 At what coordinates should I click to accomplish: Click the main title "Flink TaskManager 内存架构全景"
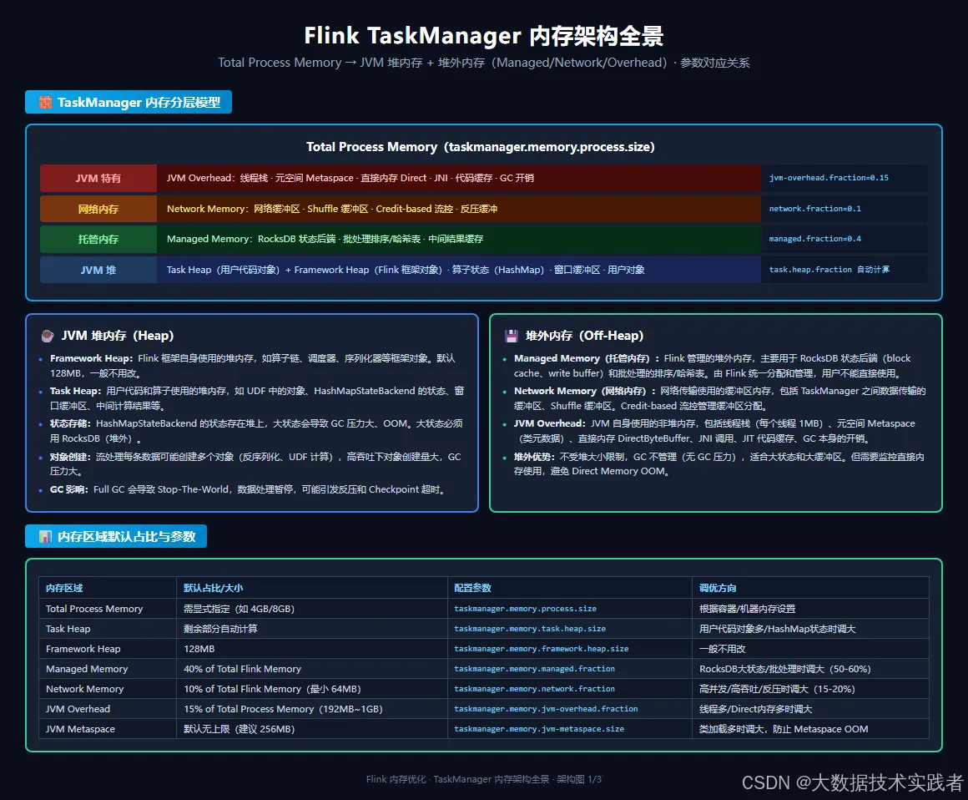point(484,36)
